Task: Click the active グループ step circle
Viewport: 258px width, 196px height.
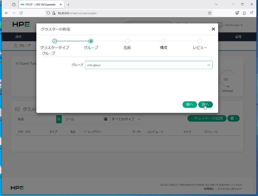Action: coord(91,41)
